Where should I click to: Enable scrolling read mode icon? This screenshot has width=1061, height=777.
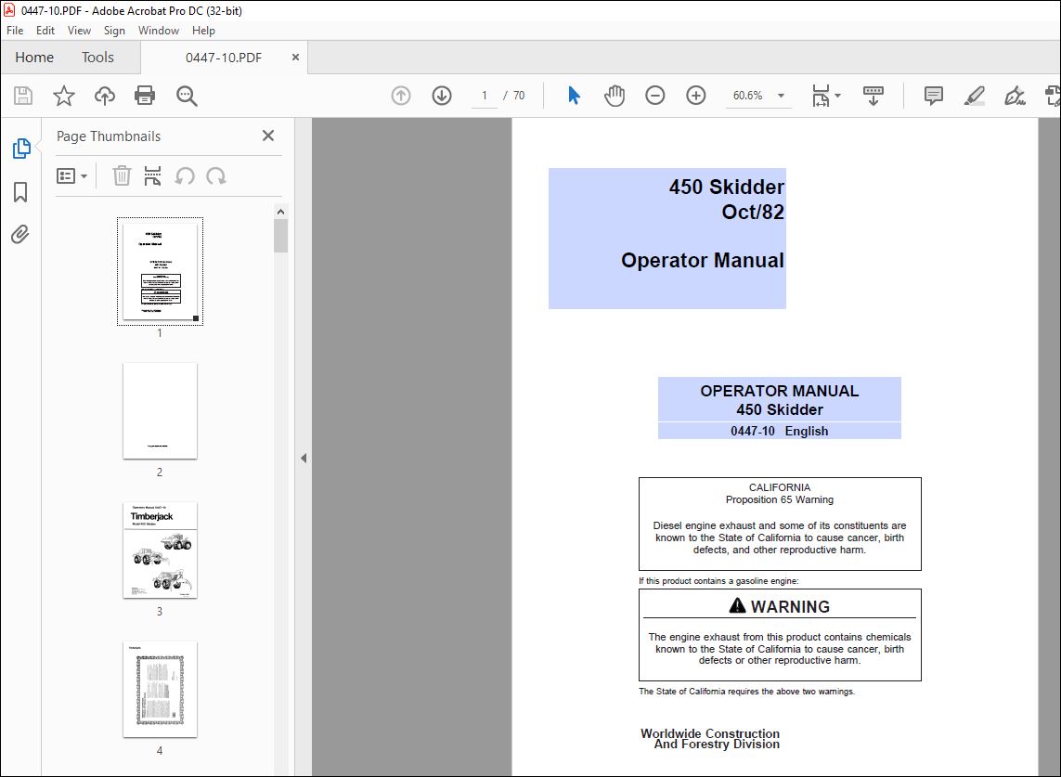(x=873, y=96)
